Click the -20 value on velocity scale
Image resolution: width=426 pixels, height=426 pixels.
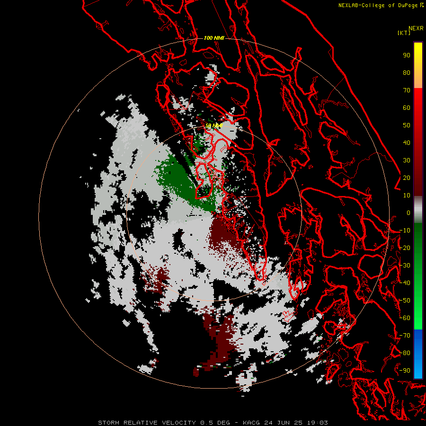[x=405, y=248]
